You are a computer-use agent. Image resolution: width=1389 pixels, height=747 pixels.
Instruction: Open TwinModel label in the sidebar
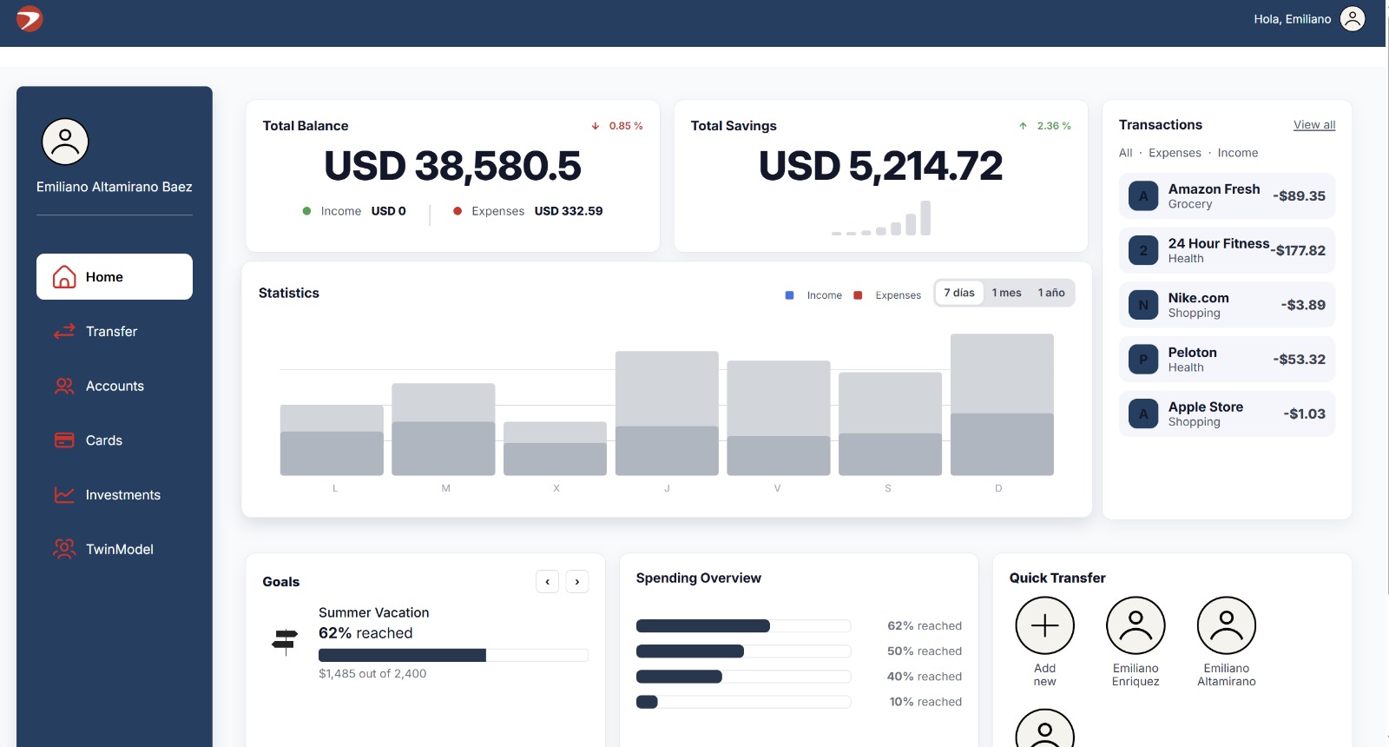[x=120, y=549]
